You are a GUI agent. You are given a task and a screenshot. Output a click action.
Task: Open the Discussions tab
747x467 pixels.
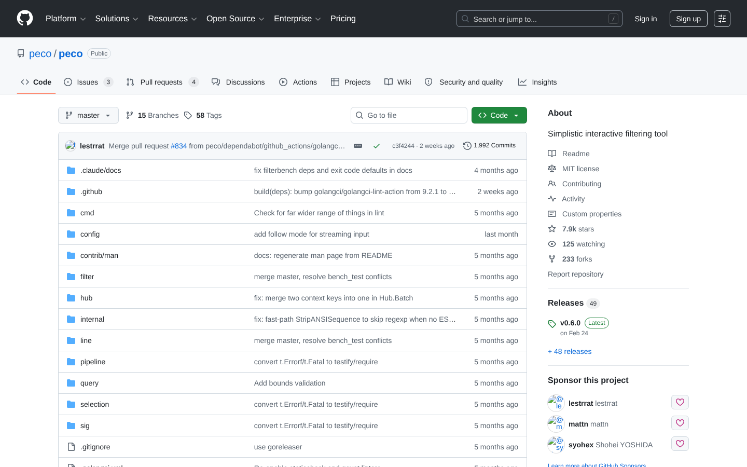click(x=238, y=82)
